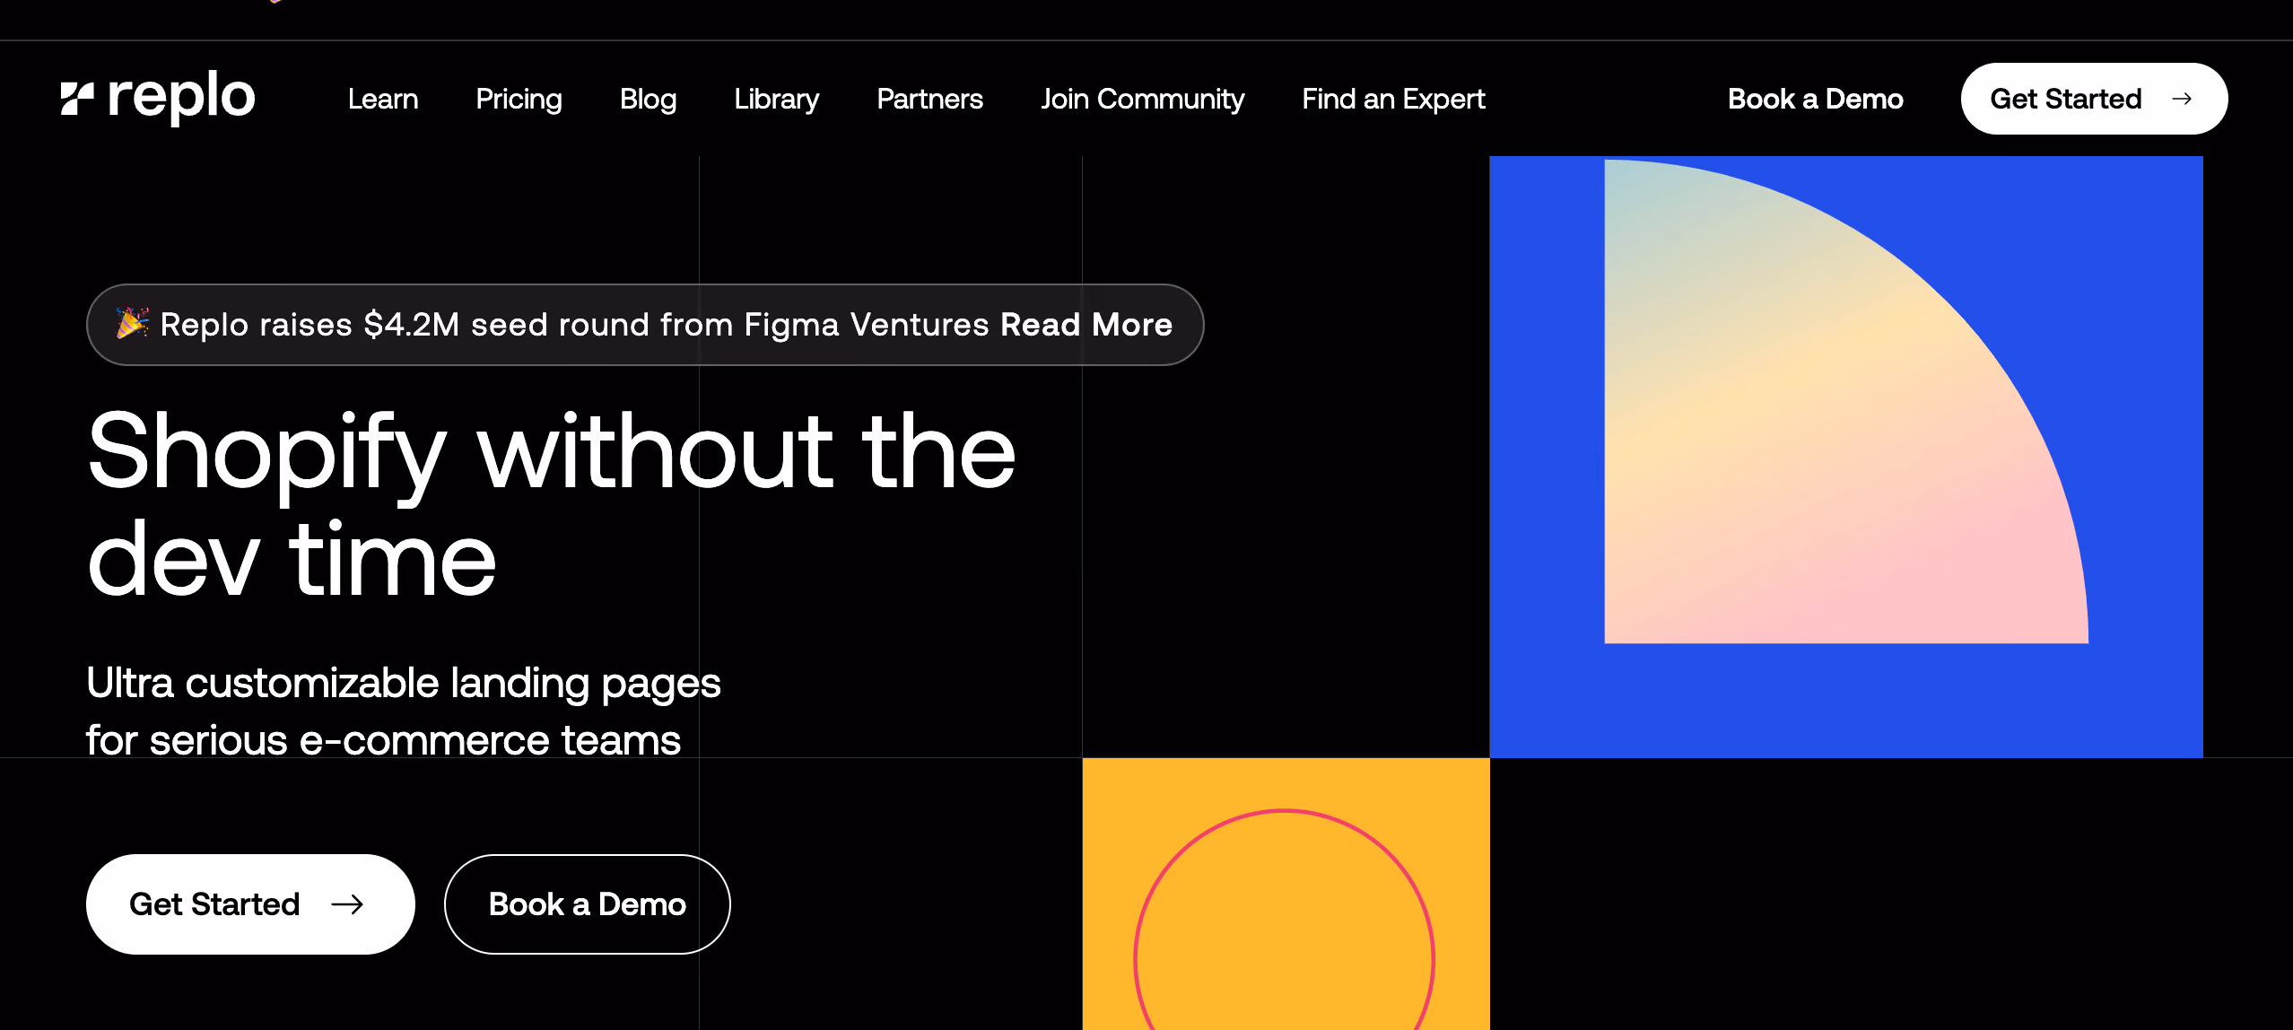Viewport: 2293px width, 1030px height.
Task: Click the arrow icon in header Get Started
Action: click(x=2183, y=99)
